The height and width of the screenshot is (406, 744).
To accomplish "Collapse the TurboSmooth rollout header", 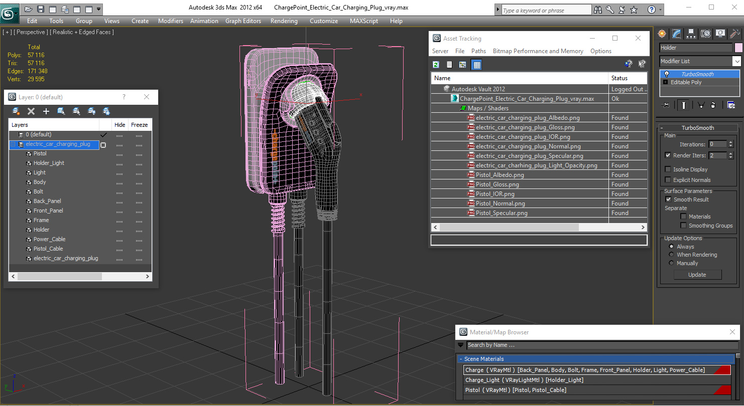I will click(x=698, y=128).
